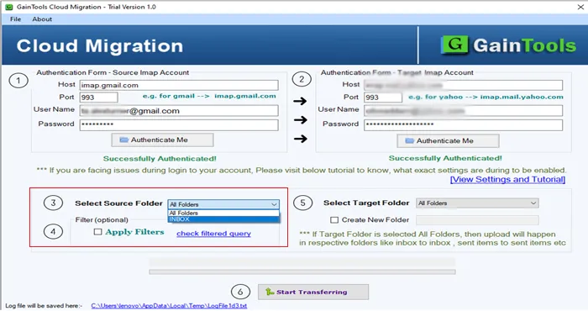Click folder icon on target Authenticate Me button
The width and height of the screenshot is (588, 311).
coord(410,140)
